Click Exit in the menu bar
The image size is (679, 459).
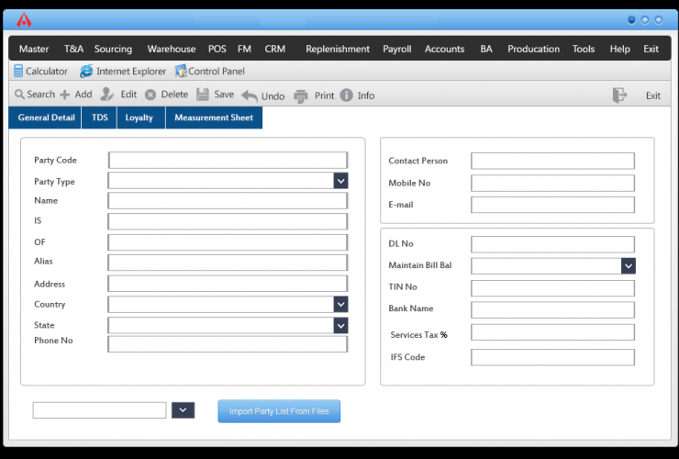pos(651,49)
